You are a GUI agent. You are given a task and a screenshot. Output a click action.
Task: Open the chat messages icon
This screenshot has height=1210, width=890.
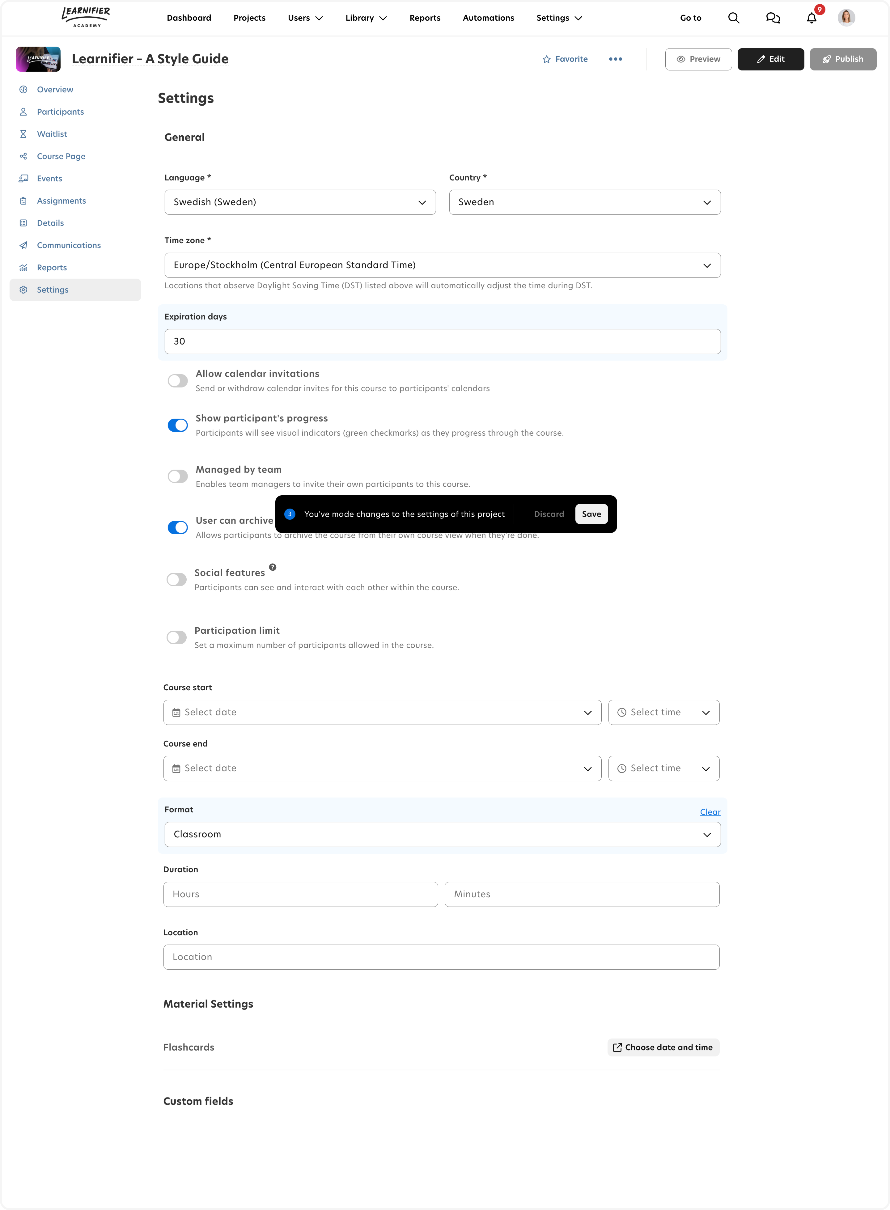773,18
